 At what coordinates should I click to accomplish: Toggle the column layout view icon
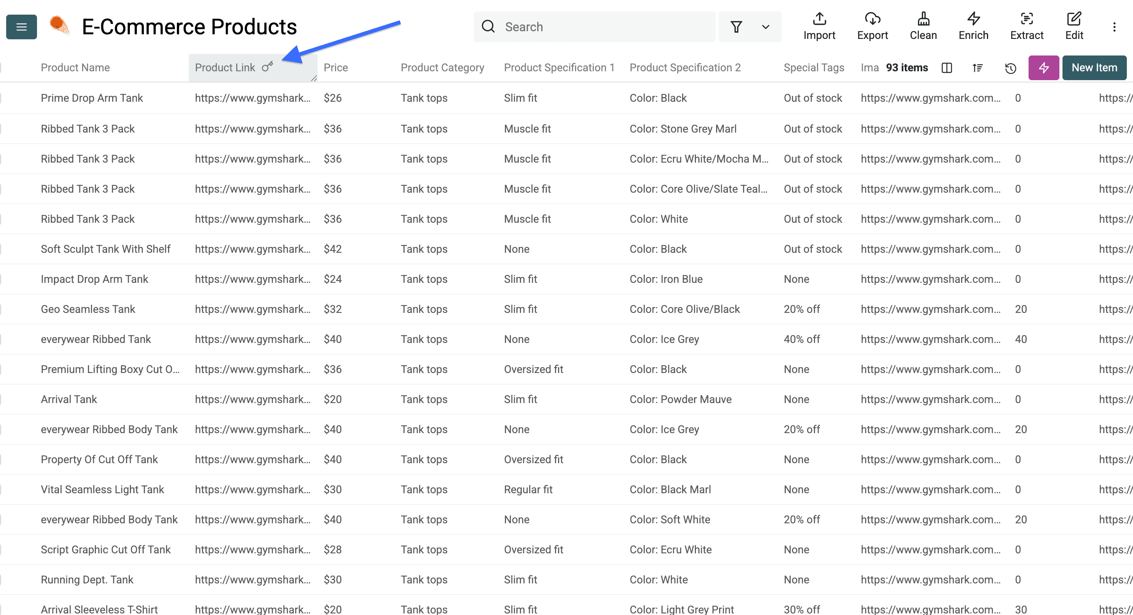point(946,68)
